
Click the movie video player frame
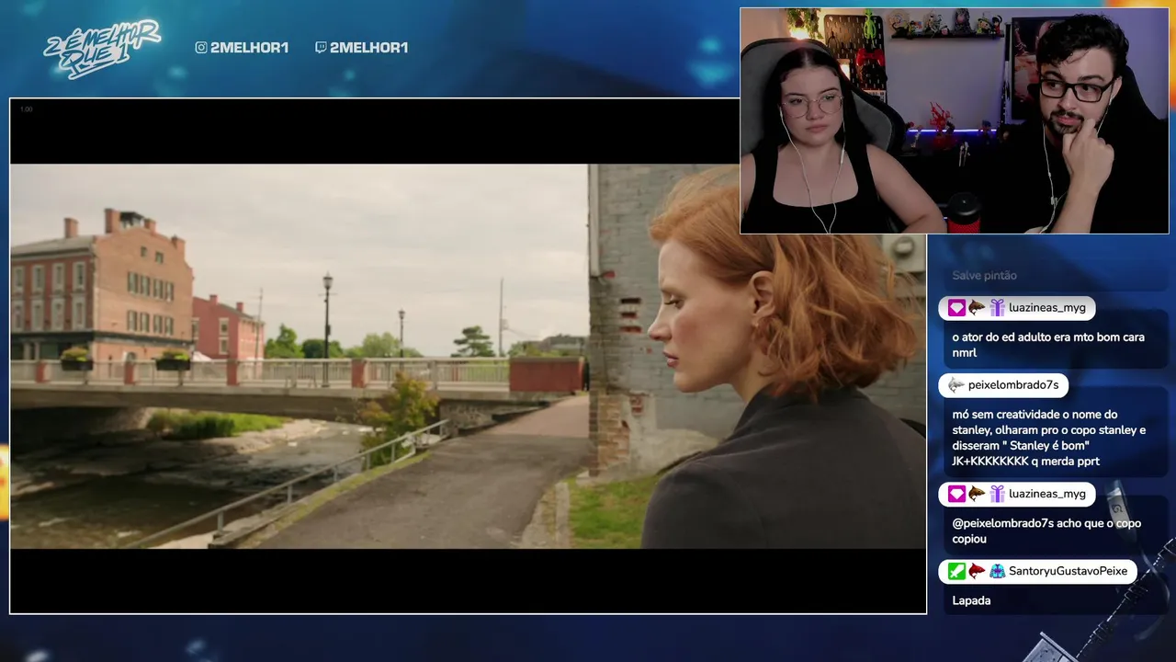pos(468,356)
